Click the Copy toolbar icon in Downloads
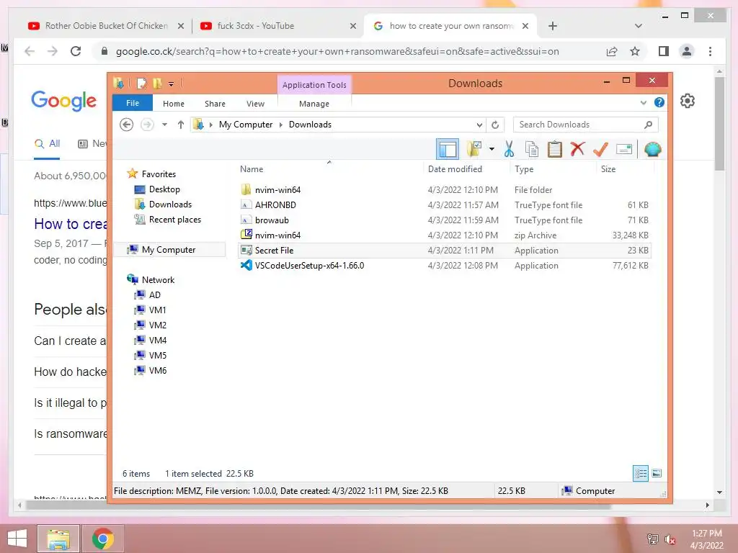The height and width of the screenshot is (553, 738). coord(532,149)
